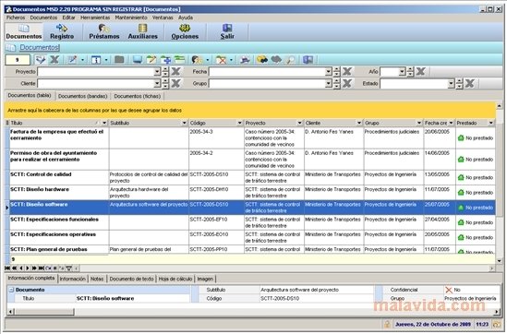The width and height of the screenshot is (507, 334).
Task: Open the Año filter dropdown
Action: 402,72
